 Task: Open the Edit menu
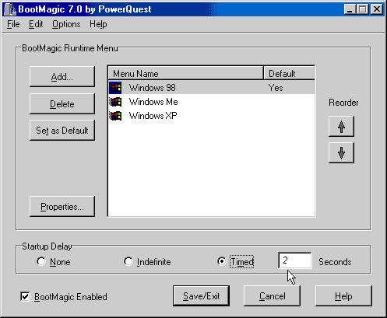[36, 24]
